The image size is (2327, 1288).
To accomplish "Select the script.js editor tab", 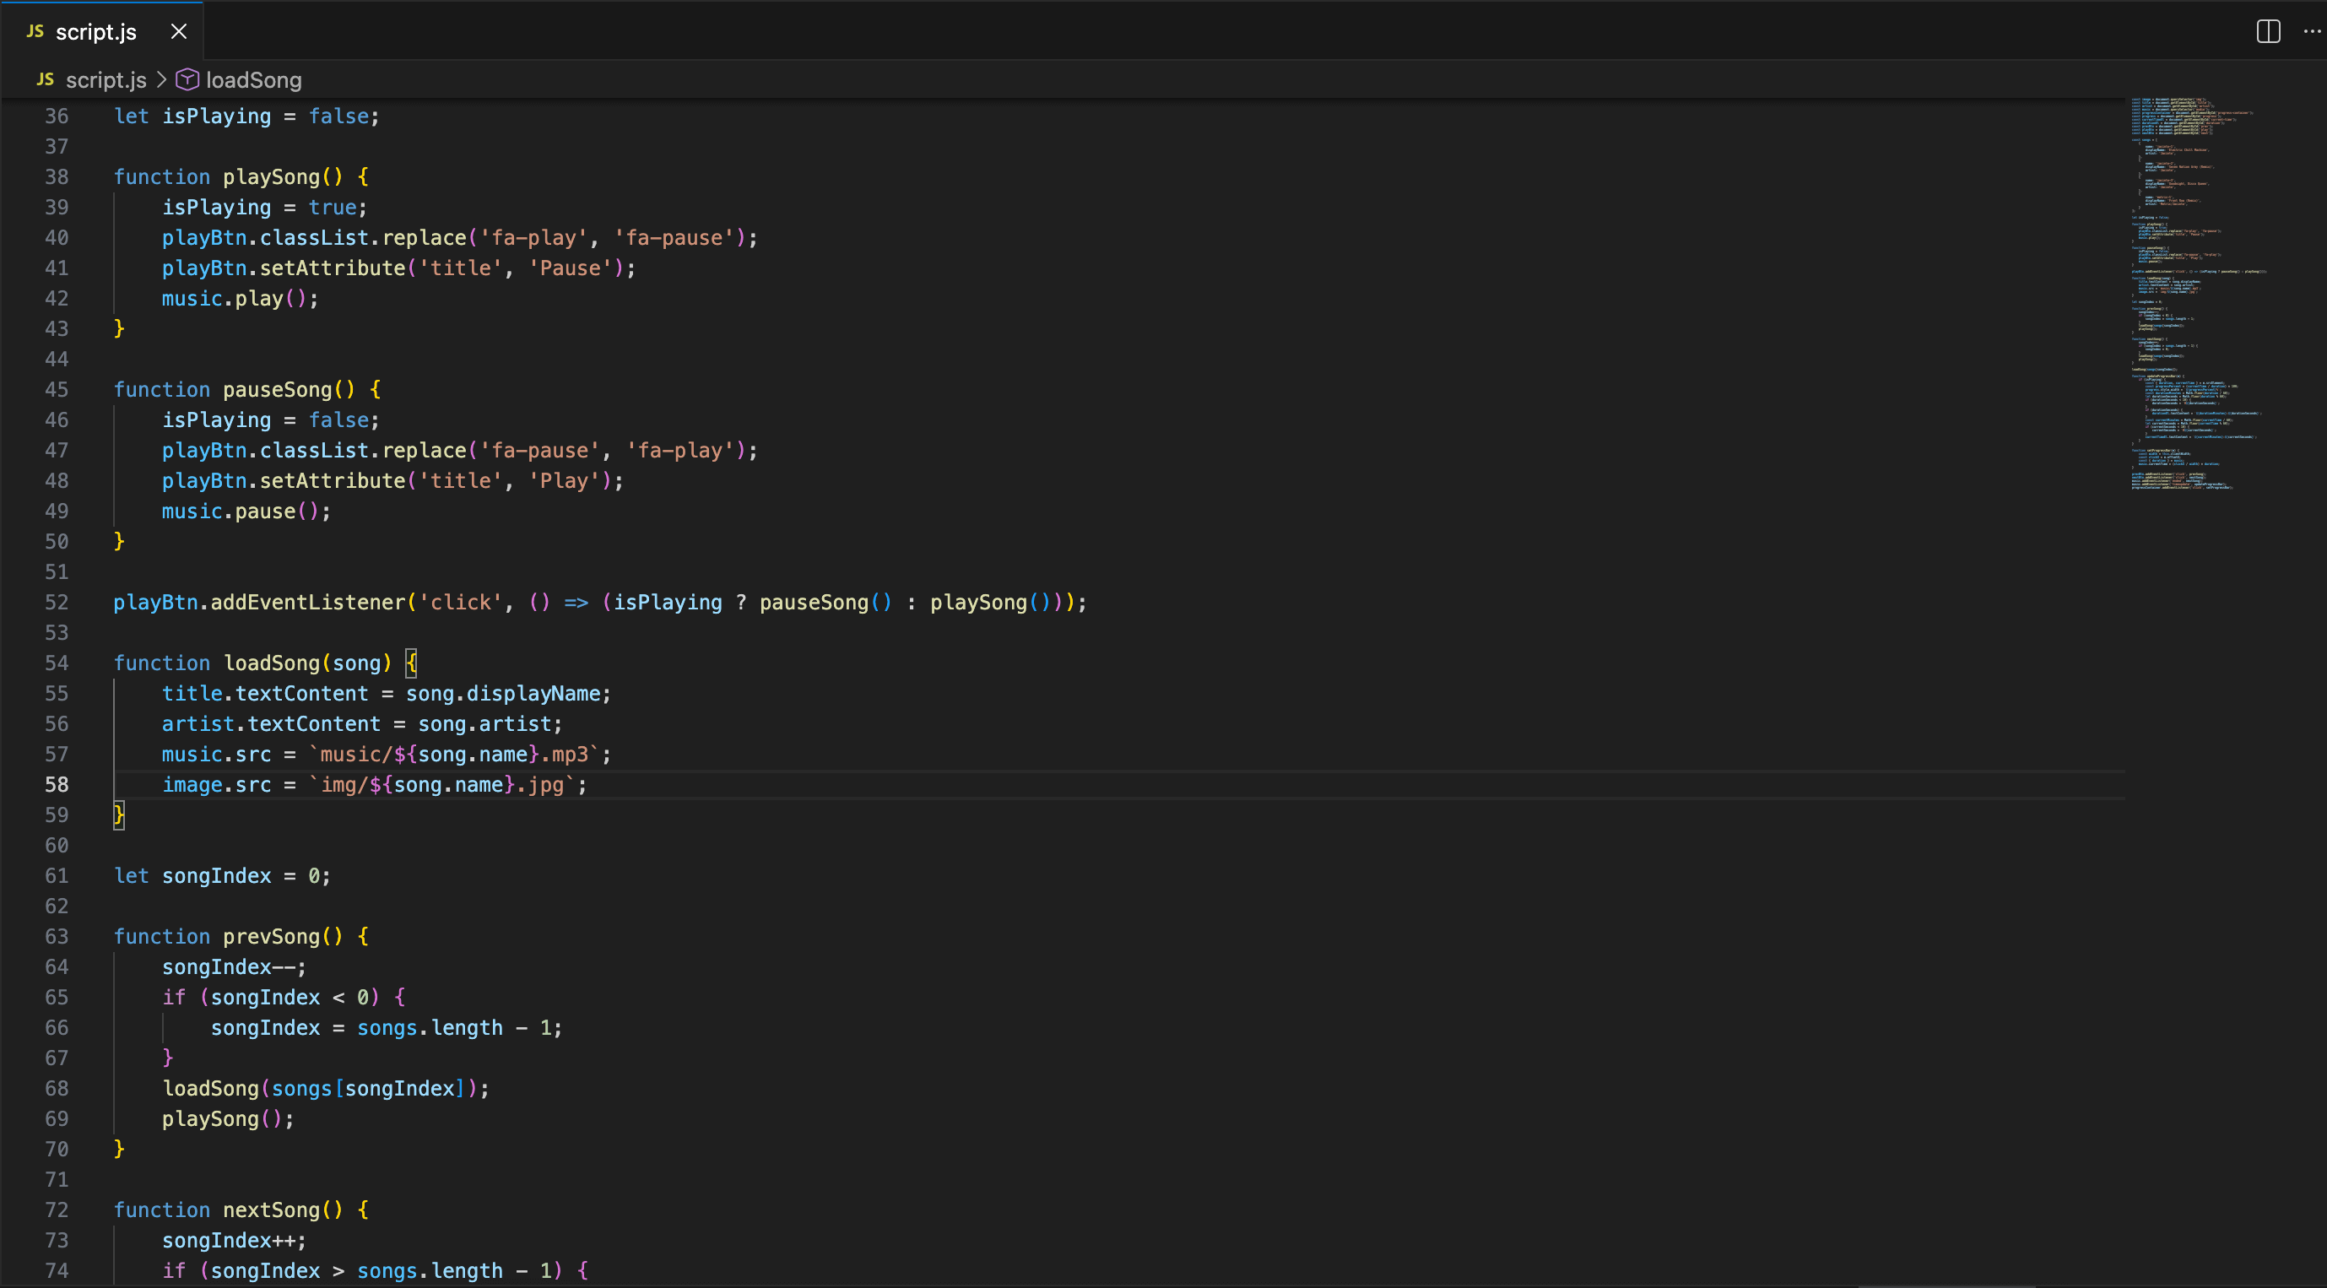I will click(x=95, y=31).
